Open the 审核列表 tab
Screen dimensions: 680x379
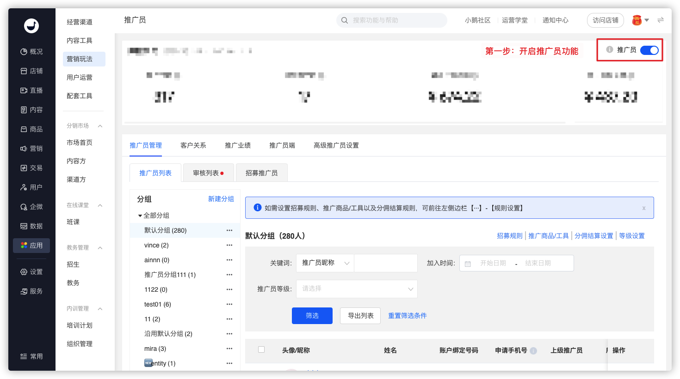208,173
